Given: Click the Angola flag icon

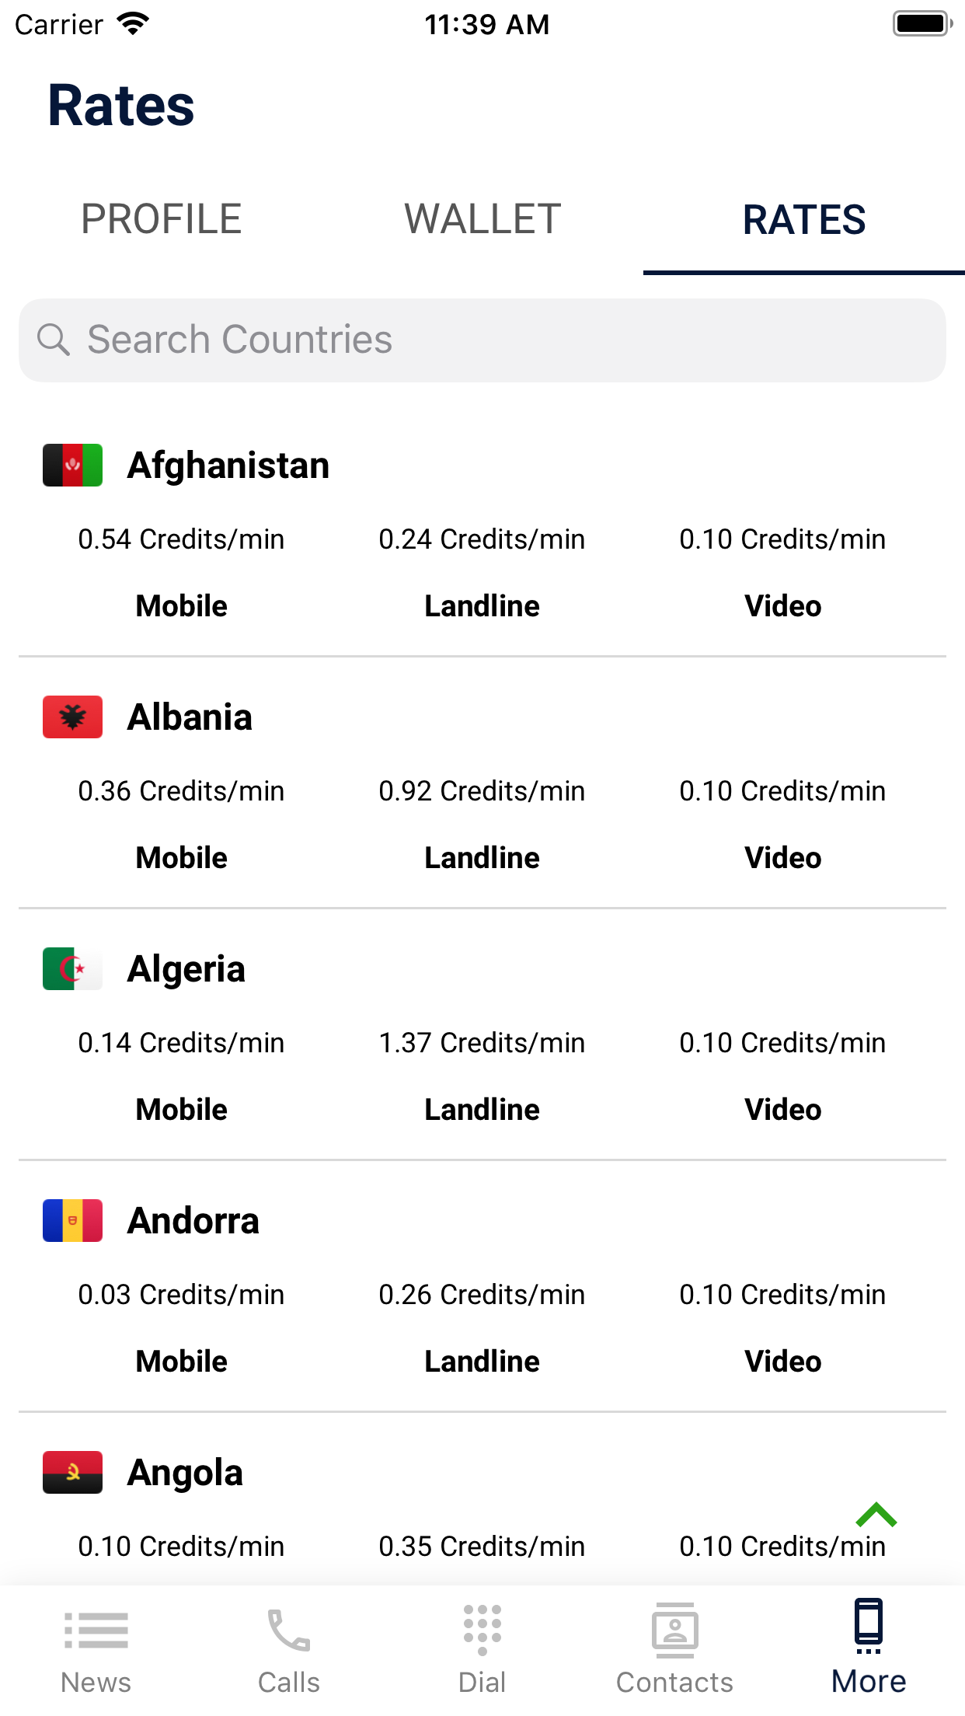Looking at the screenshot, I should point(72,1472).
